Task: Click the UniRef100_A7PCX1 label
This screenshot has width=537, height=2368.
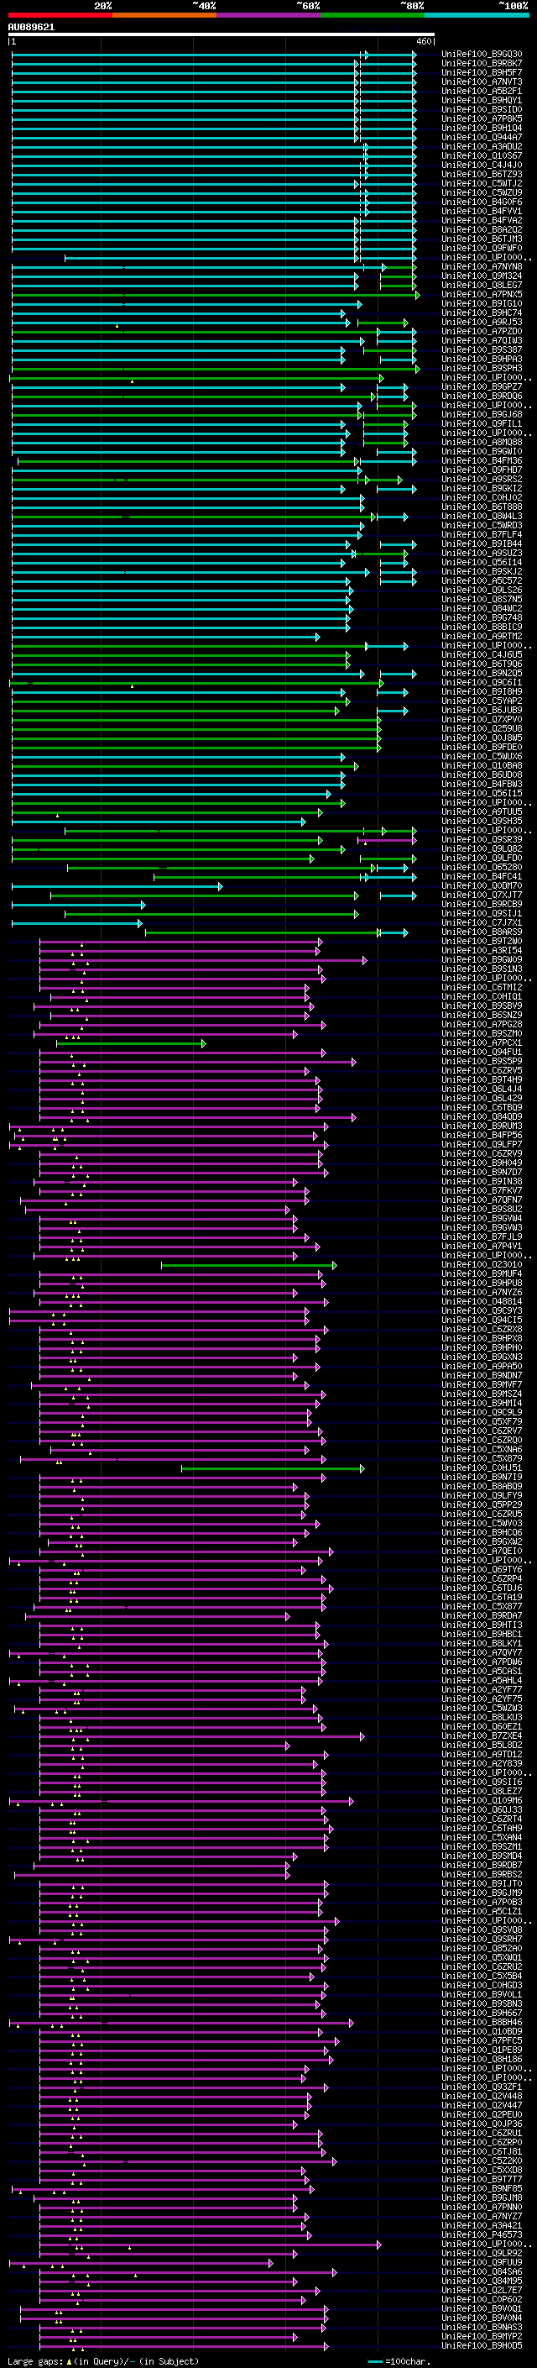Action: click(482, 1042)
